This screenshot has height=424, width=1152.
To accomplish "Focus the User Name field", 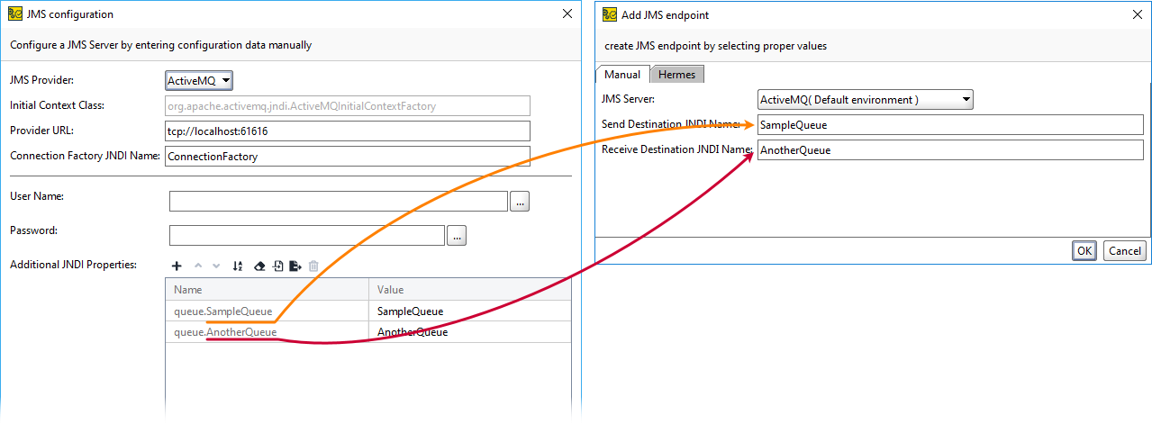I will 339,201.
